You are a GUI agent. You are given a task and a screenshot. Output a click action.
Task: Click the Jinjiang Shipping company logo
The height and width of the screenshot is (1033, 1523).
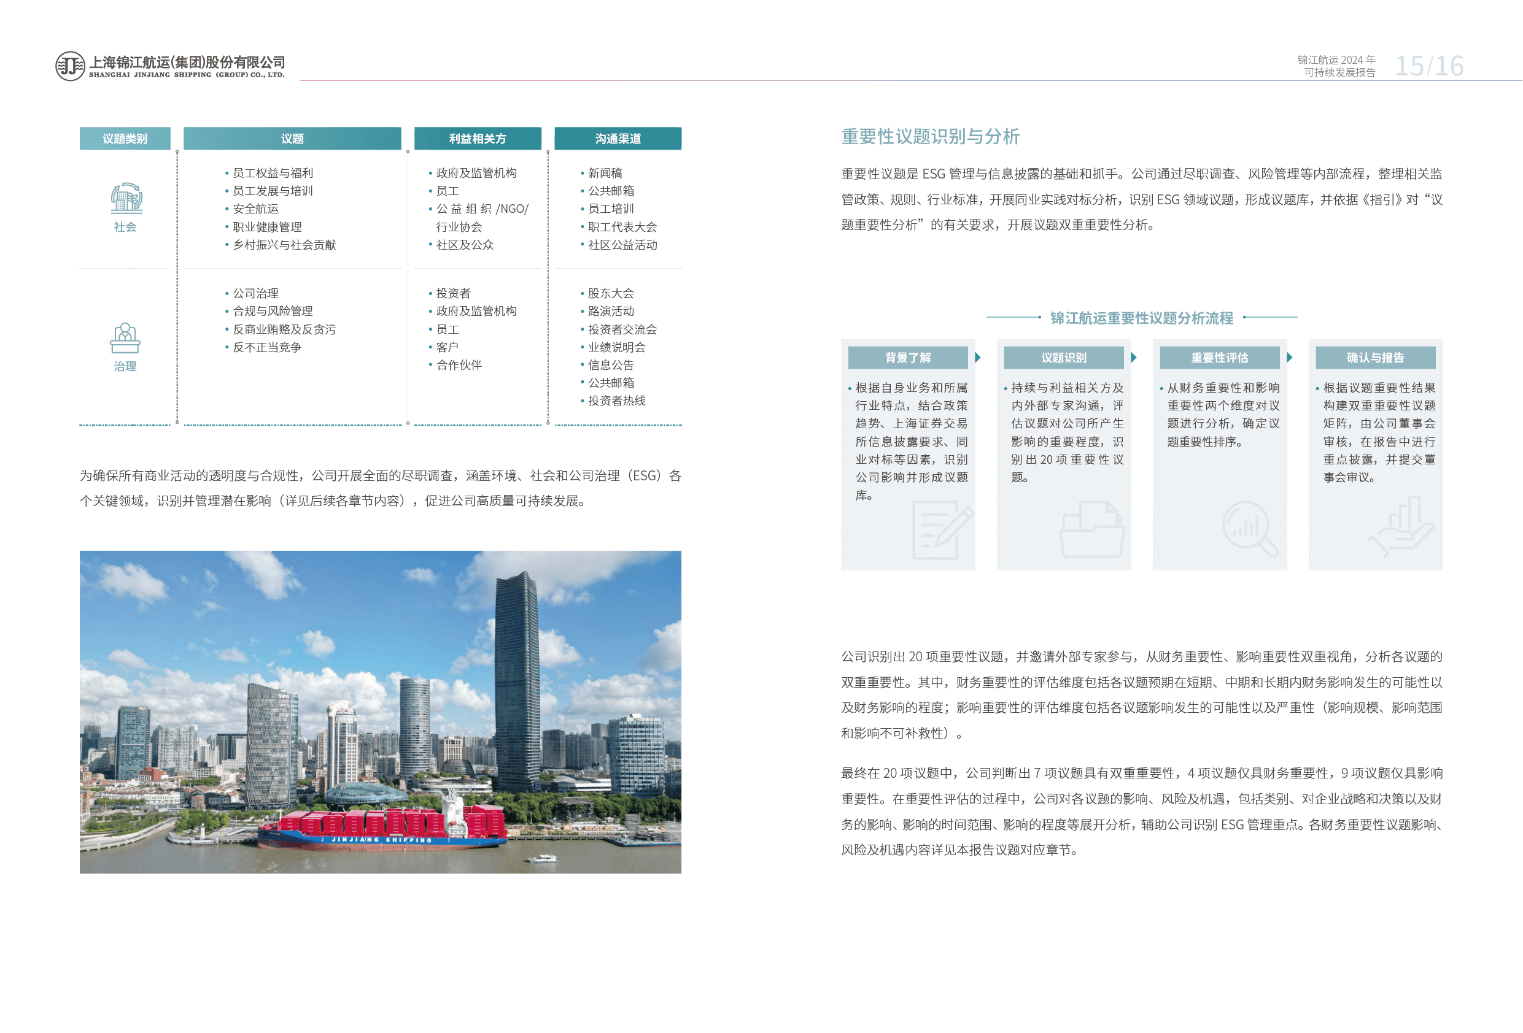coord(71,66)
